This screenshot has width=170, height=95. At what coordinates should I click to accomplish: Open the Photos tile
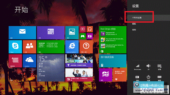coord(72,33)
